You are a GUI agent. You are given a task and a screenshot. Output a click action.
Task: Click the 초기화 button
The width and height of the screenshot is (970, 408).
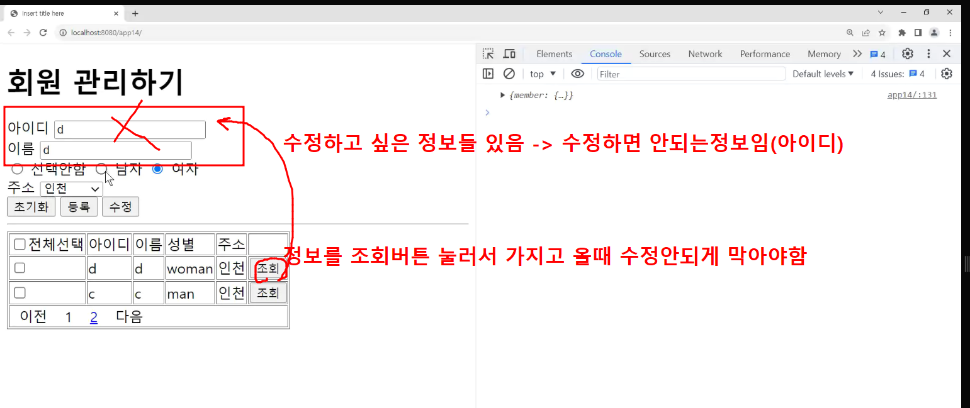(31, 207)
